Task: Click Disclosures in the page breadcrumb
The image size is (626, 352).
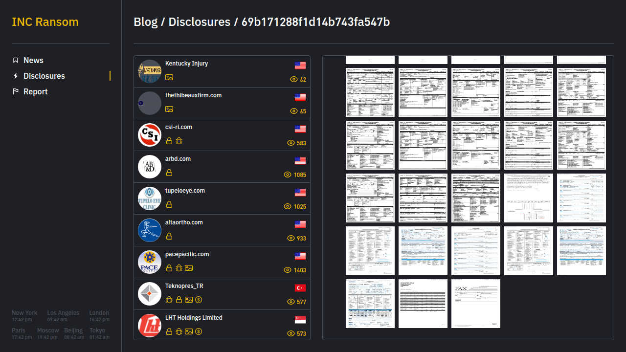Action: (199, 22)
